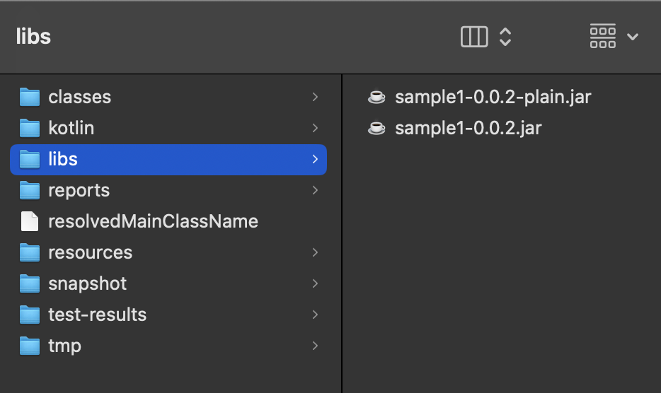Image resolution: width=661 pixels, height=393 pixels.
Task: Click the classes folder icon
Action: click(30, 97)
